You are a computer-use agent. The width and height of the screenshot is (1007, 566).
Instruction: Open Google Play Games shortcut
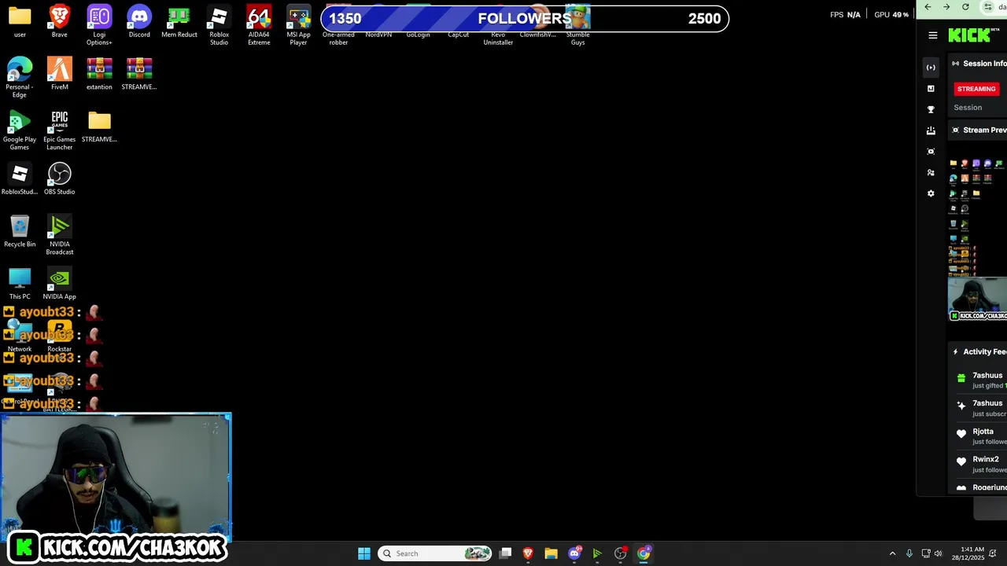pyautogui.click(x=20, y=130)
